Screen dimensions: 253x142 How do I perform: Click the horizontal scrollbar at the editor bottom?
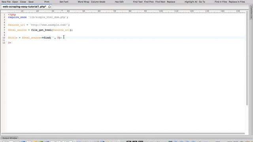(x=123, y=133)
